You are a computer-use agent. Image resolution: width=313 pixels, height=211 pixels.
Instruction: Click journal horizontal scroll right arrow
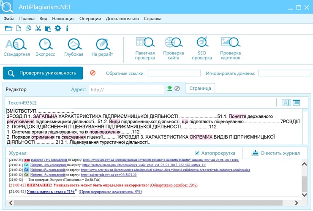297,203
